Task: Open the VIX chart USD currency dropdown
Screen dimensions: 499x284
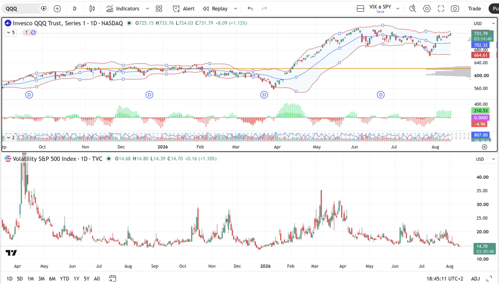Action: (x=484, y=159)
